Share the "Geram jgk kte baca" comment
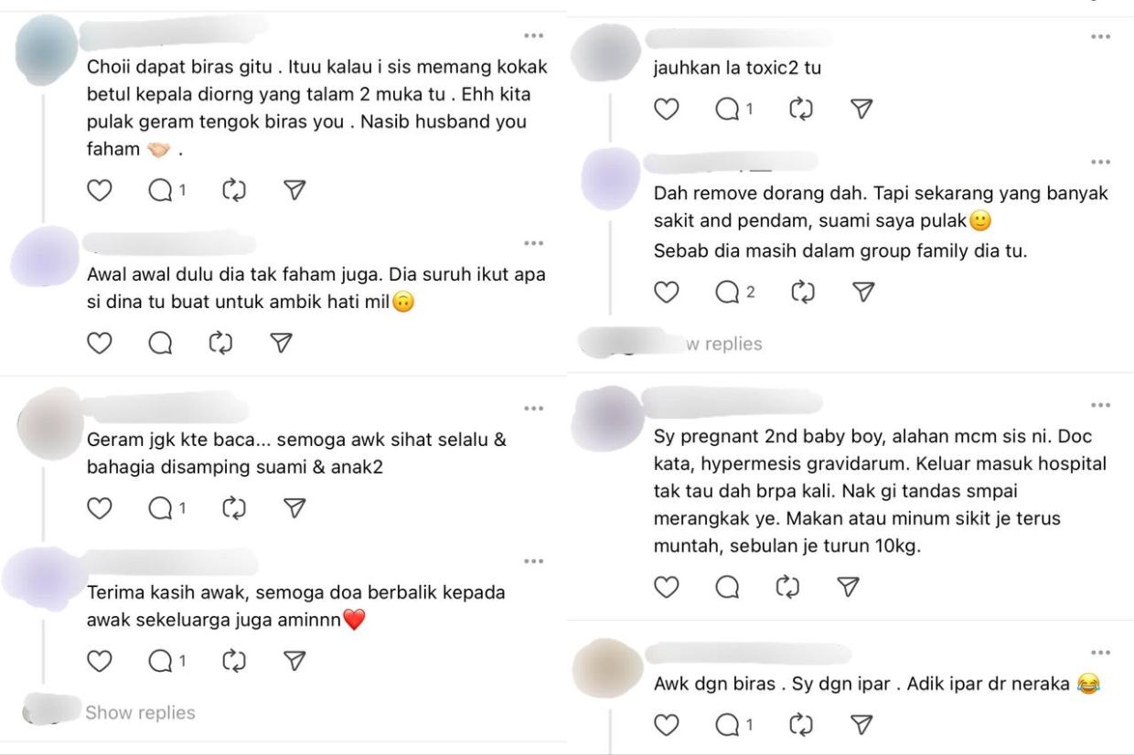The image size is (1134, 755). coord(294,507)
